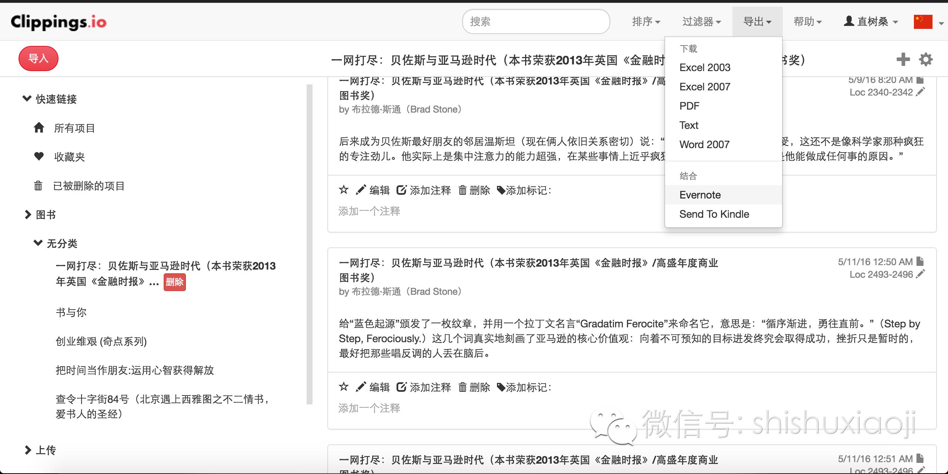Select the 添加注释 annotation icon

click(x=402, y=190)
